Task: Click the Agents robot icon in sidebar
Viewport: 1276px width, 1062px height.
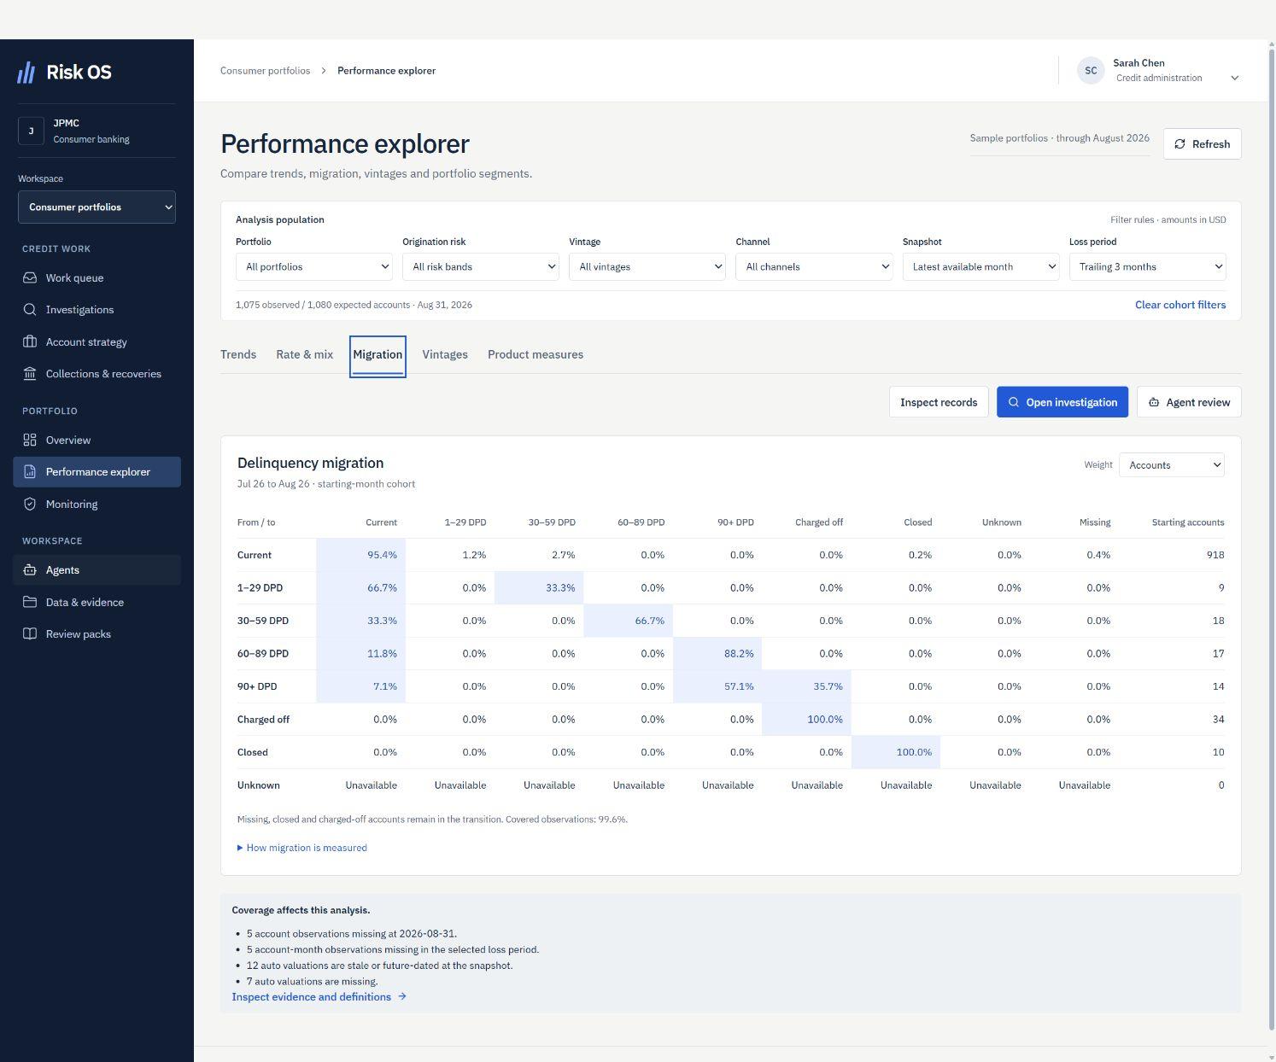Action: click(30, 570)
